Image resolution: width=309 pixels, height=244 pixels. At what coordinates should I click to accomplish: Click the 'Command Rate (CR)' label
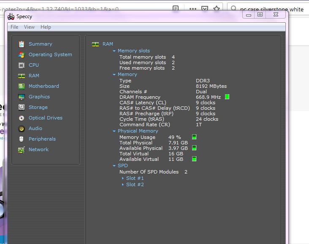[x=145, y=125]
